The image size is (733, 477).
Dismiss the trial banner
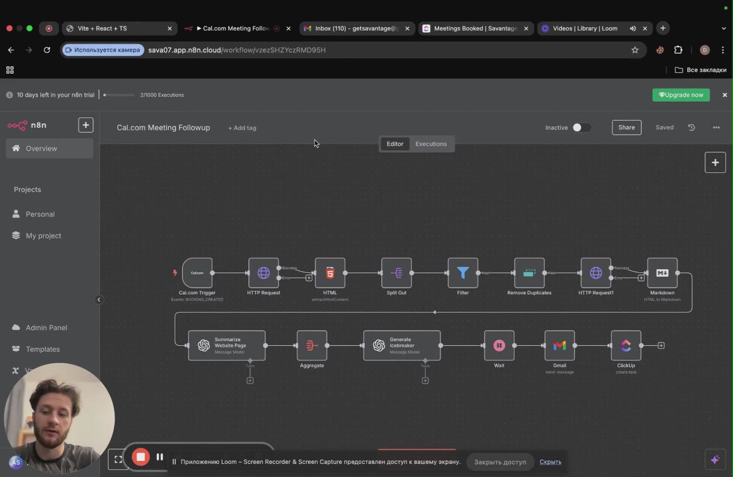click(724, 95)
